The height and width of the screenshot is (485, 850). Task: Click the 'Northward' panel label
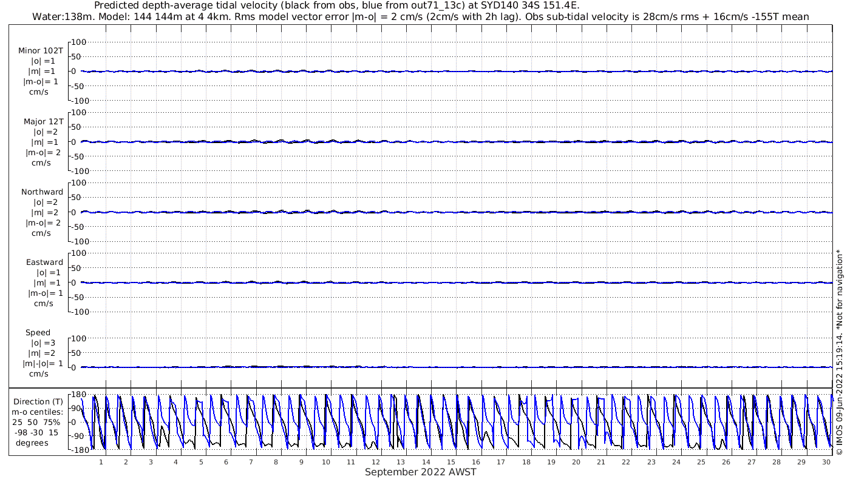point(42,192)
